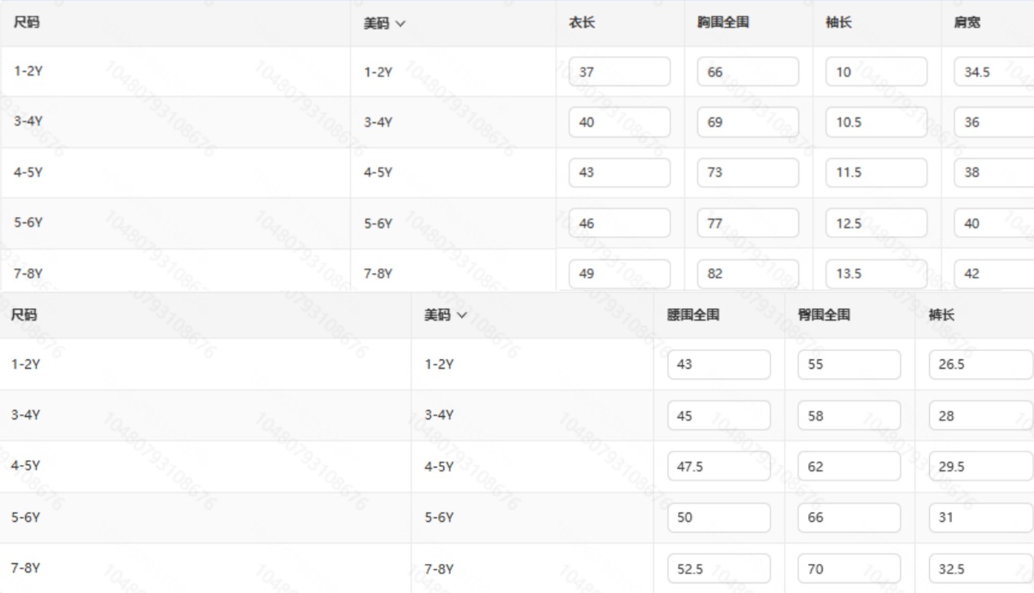
Task: Click 美码 cell 4-5Y in the 衣长 table
Action: [378, 173]
